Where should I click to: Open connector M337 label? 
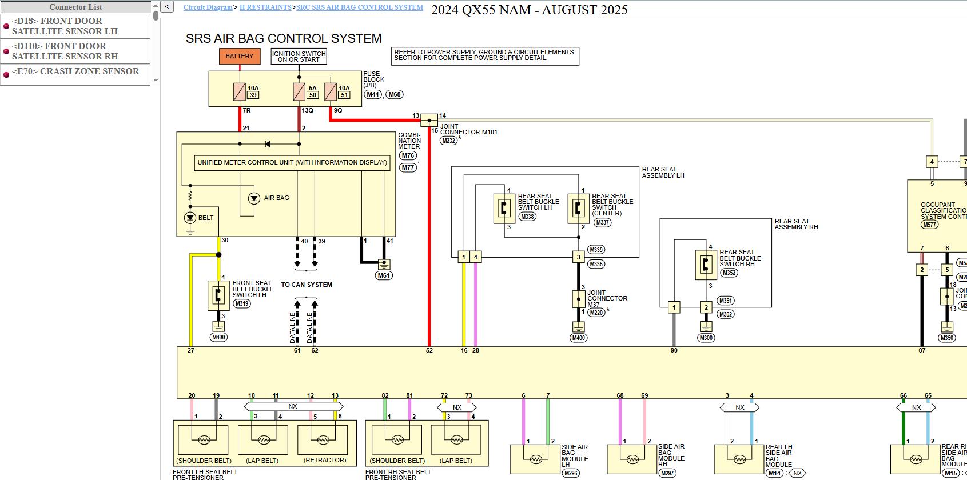[602, 222]
